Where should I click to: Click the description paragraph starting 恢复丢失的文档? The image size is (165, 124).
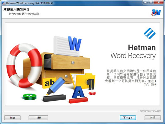(x=130, y=78)
